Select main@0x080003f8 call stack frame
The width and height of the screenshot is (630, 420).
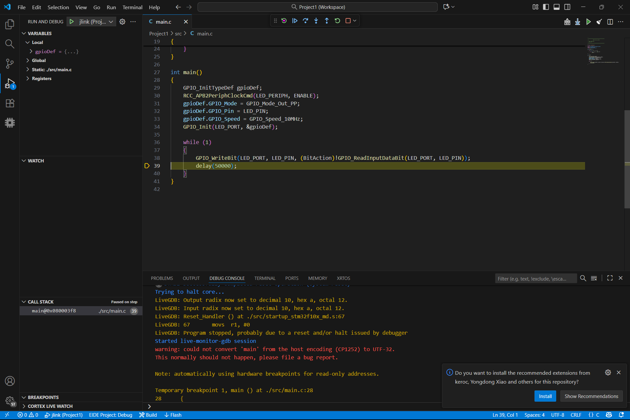point(81,311)
